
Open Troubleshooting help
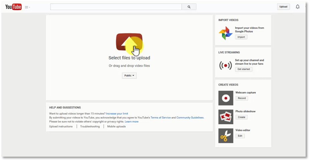(x=90, y=126)
